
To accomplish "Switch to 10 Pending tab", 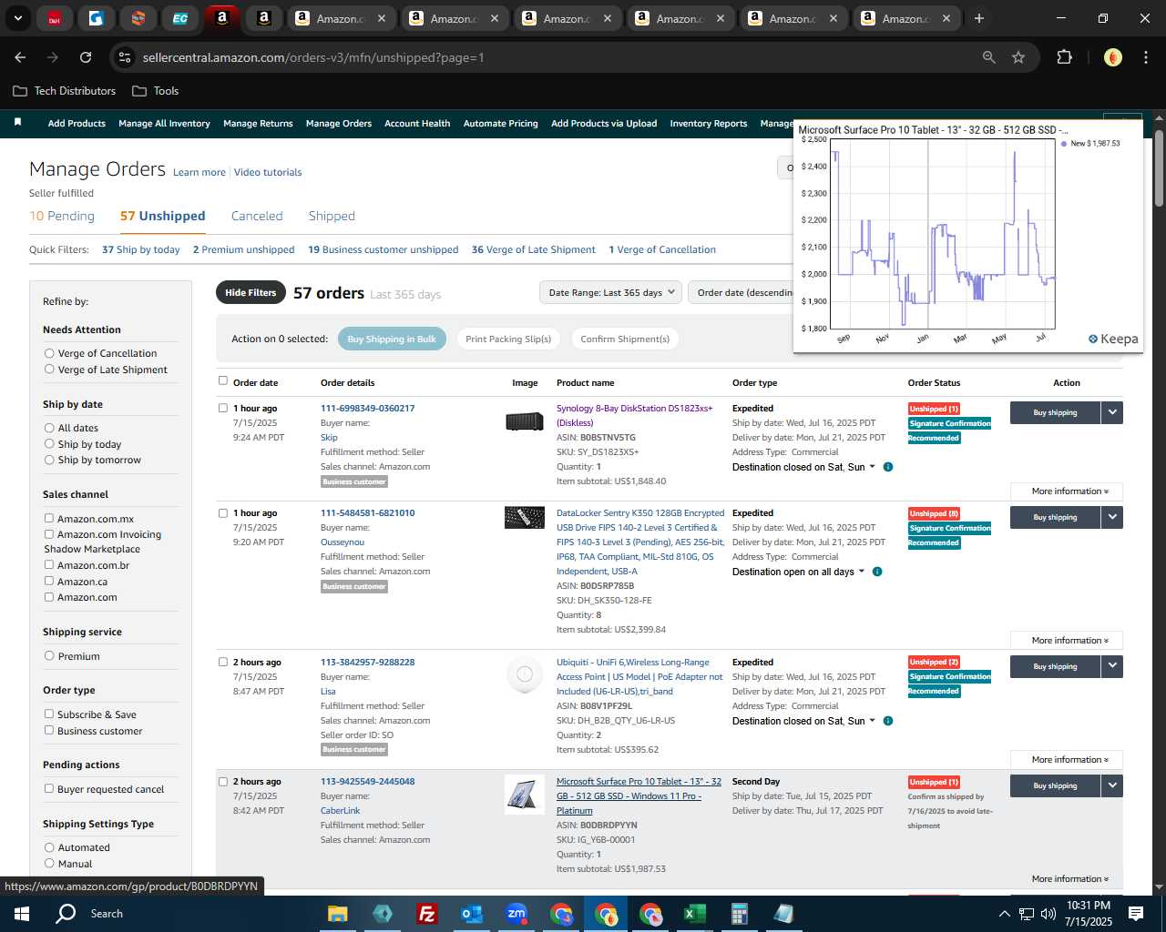I will click(x=62, y=216).
